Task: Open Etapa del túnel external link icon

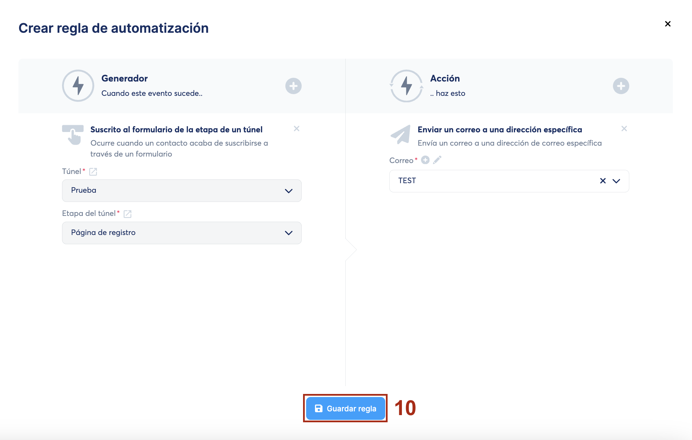Action: (x=127, y=214)
